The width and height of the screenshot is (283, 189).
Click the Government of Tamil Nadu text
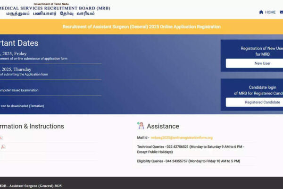pos(51,4)
